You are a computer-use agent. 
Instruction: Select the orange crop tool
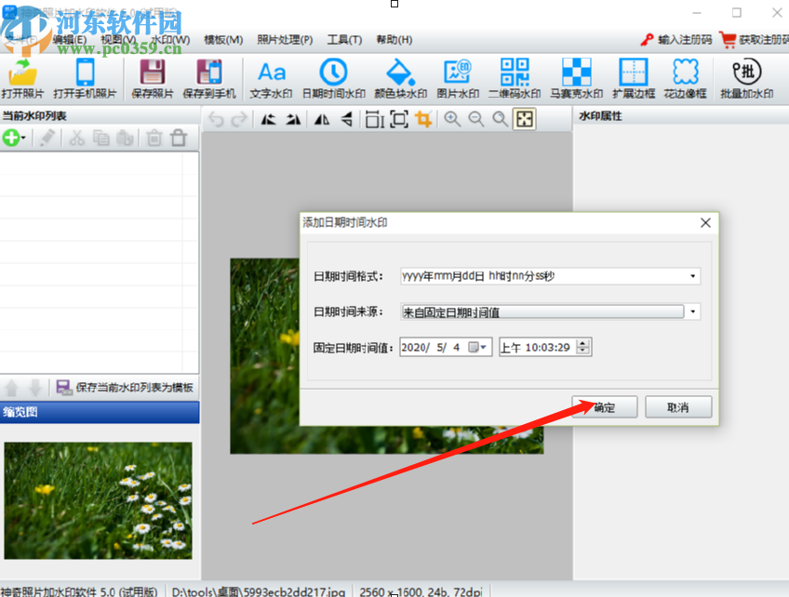[423, 119]
